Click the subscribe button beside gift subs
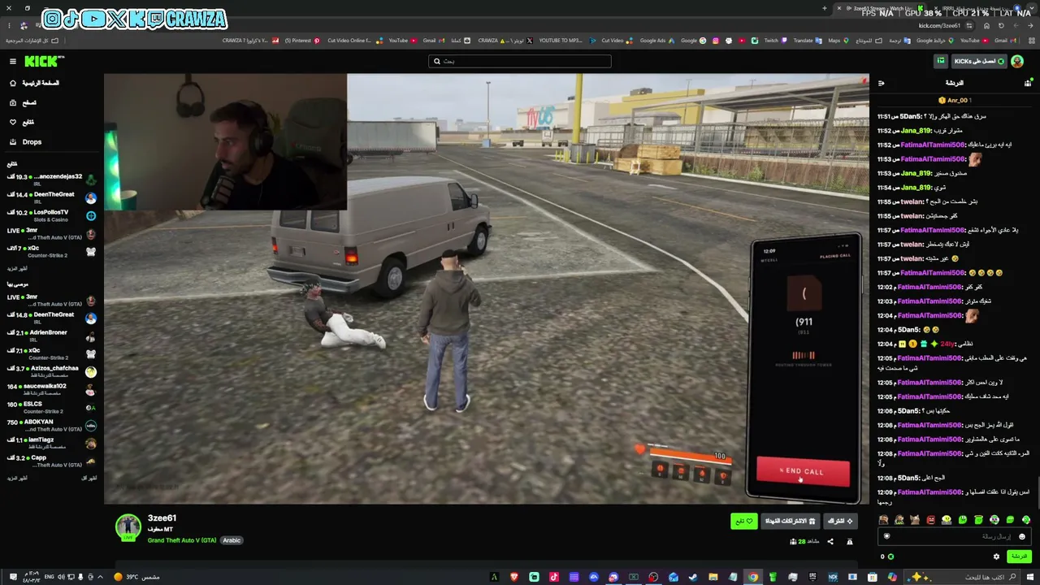The width and height of the screenshot is (1040, 585). click(840, 521)
